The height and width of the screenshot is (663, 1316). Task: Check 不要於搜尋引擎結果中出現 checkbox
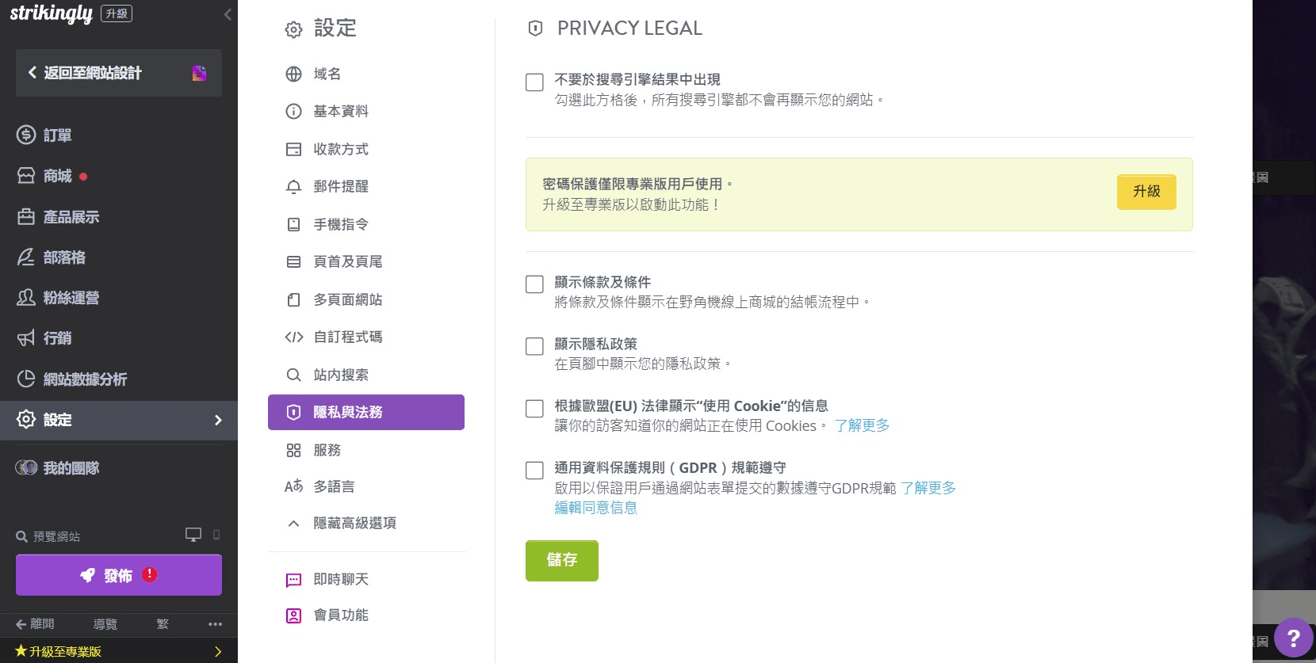pyautogui.click(x=534, y=82)
